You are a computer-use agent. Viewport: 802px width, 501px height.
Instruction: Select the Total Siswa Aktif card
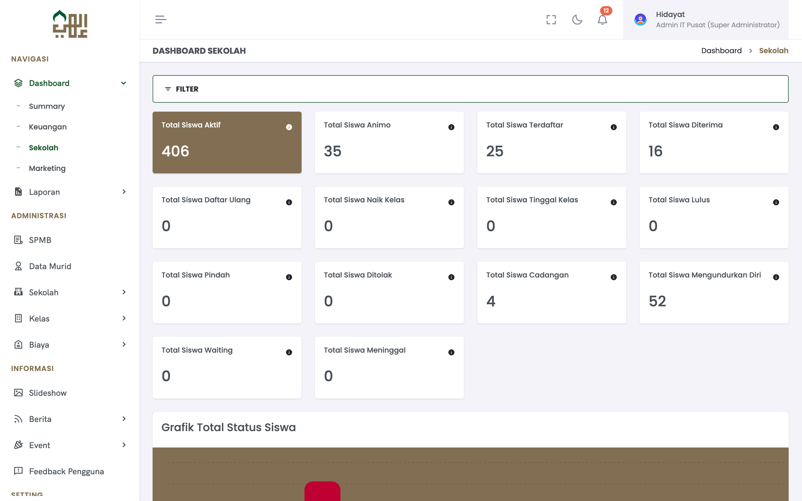pos(227,143)
